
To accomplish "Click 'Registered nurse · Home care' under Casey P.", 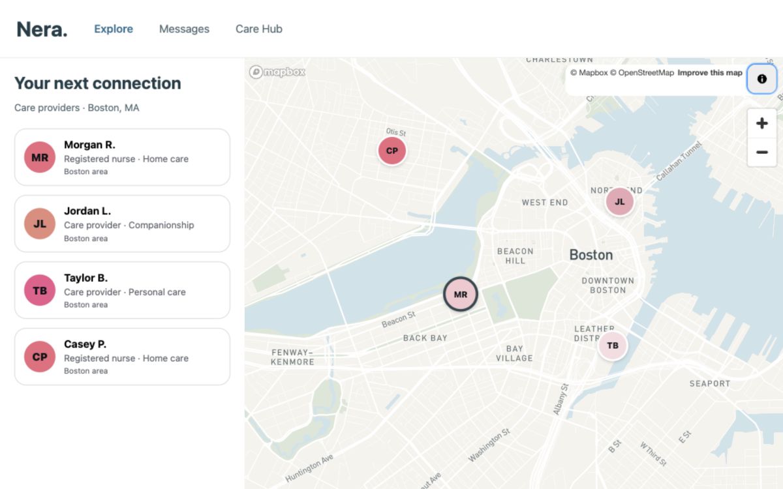I will coord(126,358).
